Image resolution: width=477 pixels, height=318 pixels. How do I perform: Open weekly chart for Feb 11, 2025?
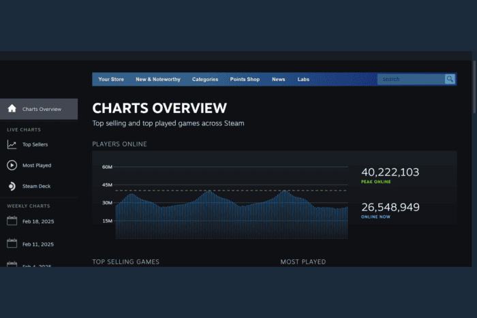(x=38, y=244)
